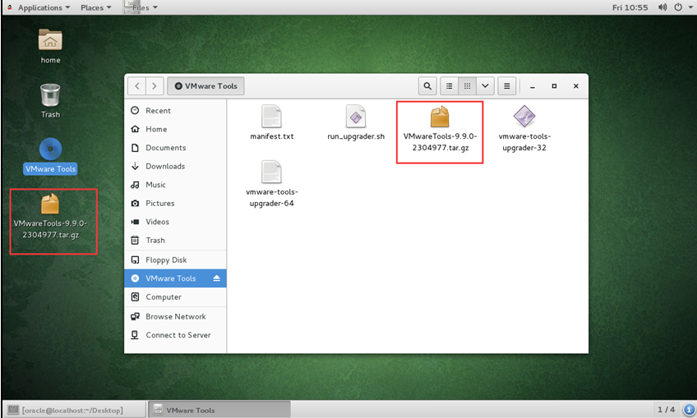Maximize the Files window
Screen dimensions: 697x418
(554, 86)
